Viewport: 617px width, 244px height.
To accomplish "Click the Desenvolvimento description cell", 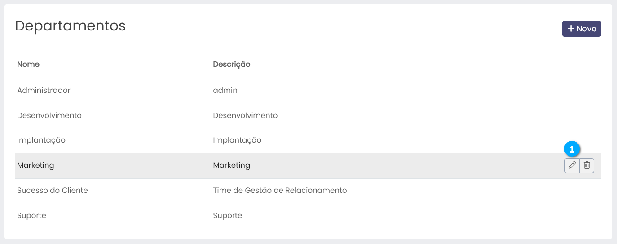I will click(x=245, y=115).
